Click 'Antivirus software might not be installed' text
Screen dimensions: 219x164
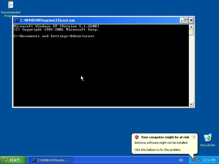[x=161, y=143]
